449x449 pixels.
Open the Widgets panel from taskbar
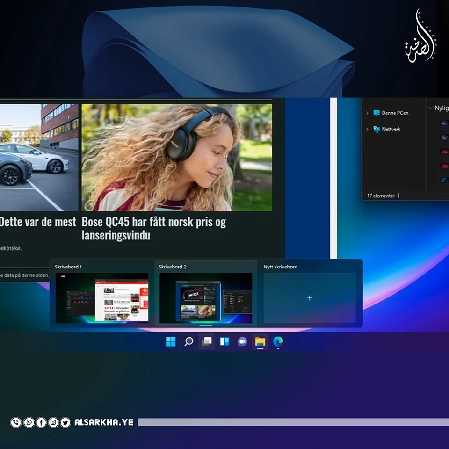tap(224, 342)
